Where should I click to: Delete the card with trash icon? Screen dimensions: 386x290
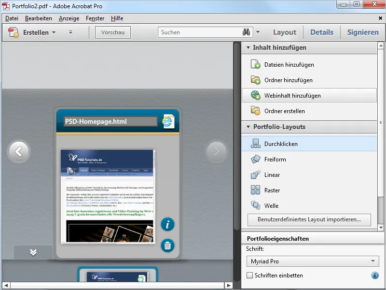click(167, 246)
